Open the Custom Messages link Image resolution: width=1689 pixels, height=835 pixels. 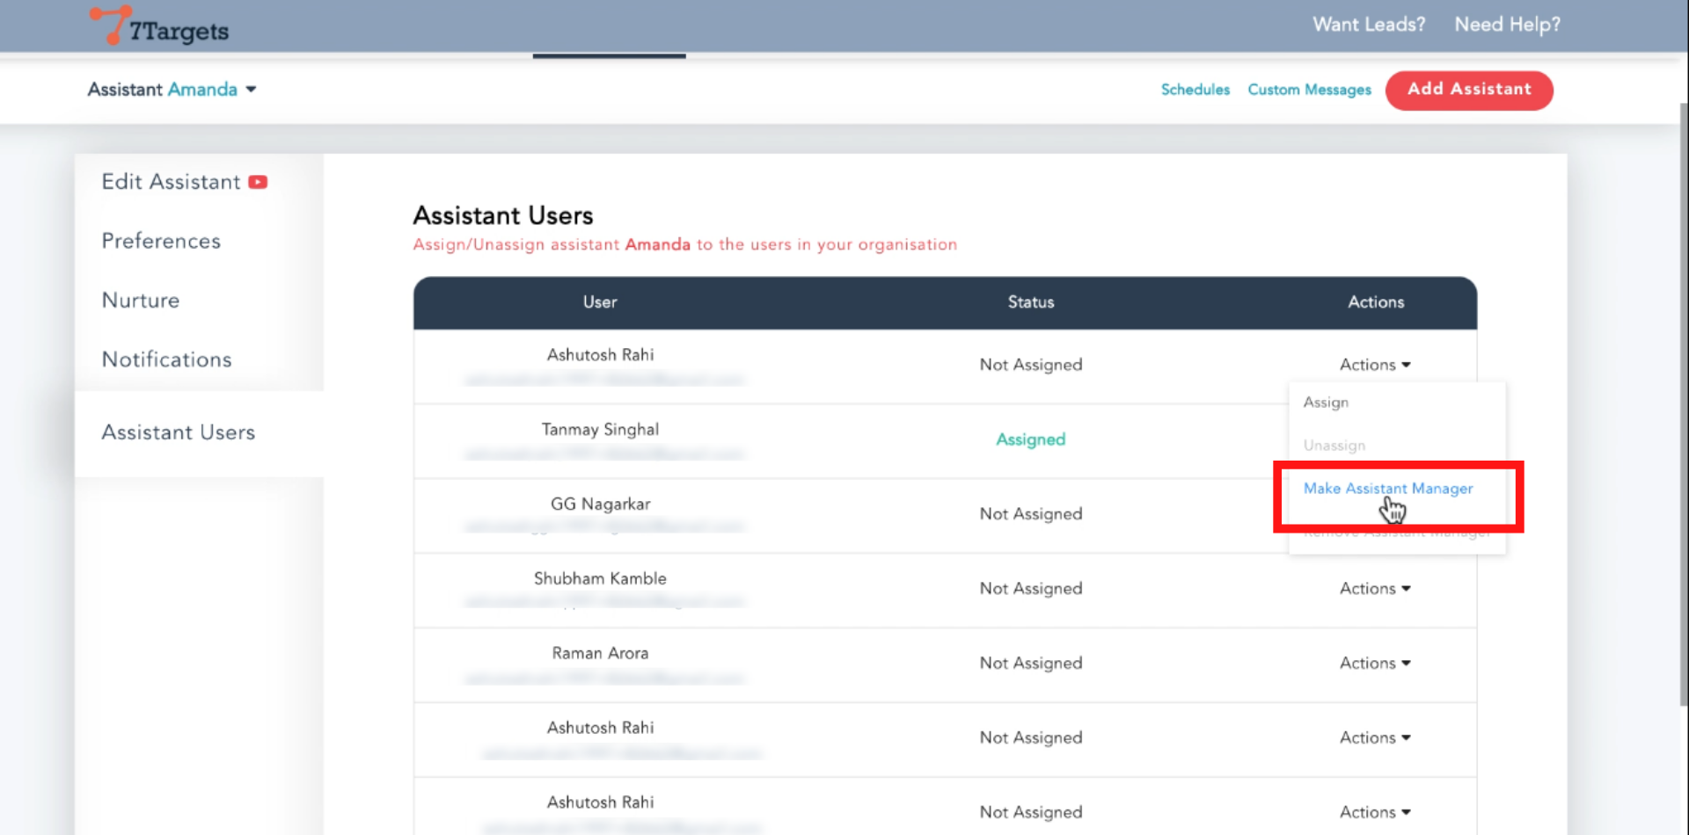1309,90
